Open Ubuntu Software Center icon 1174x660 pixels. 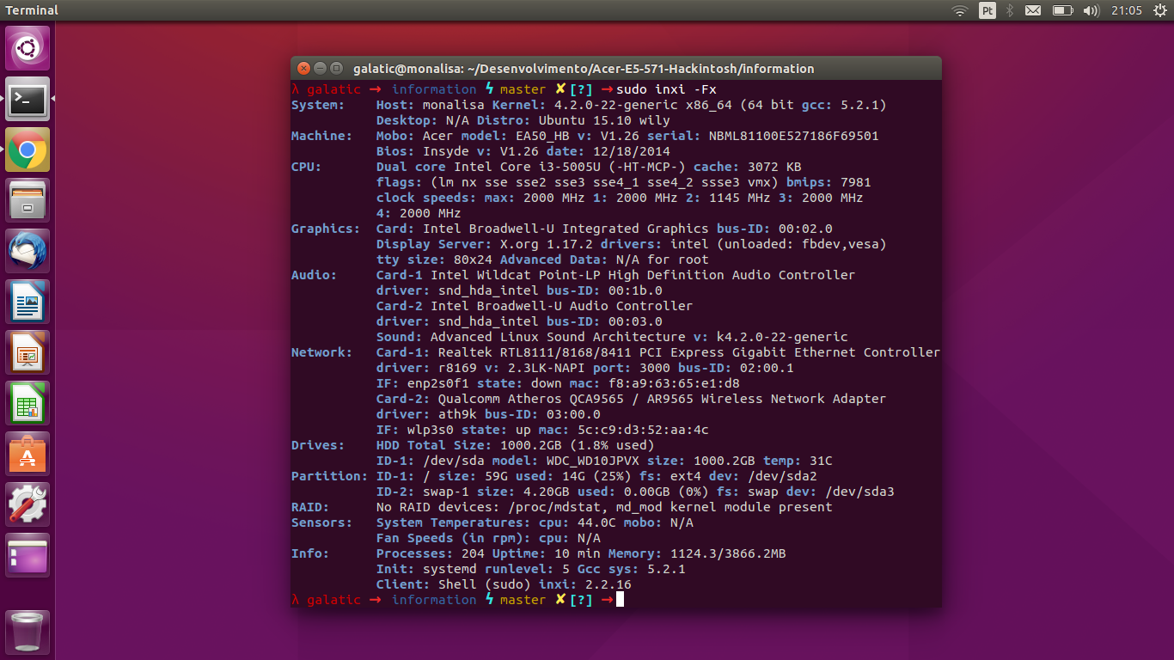(28, 454)
